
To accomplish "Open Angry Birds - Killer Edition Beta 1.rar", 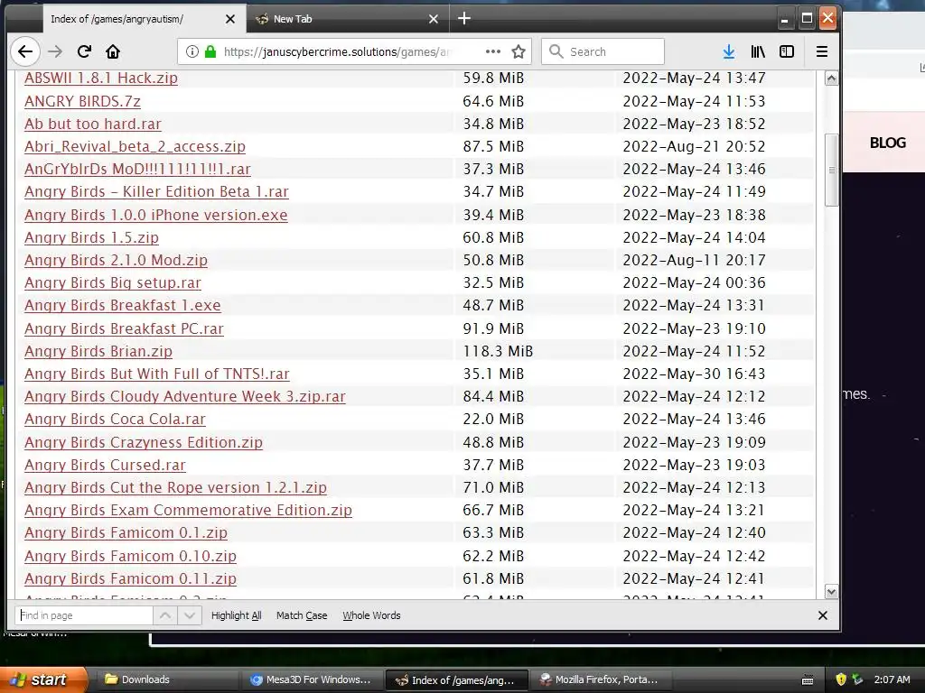I will tap(156, 191).
